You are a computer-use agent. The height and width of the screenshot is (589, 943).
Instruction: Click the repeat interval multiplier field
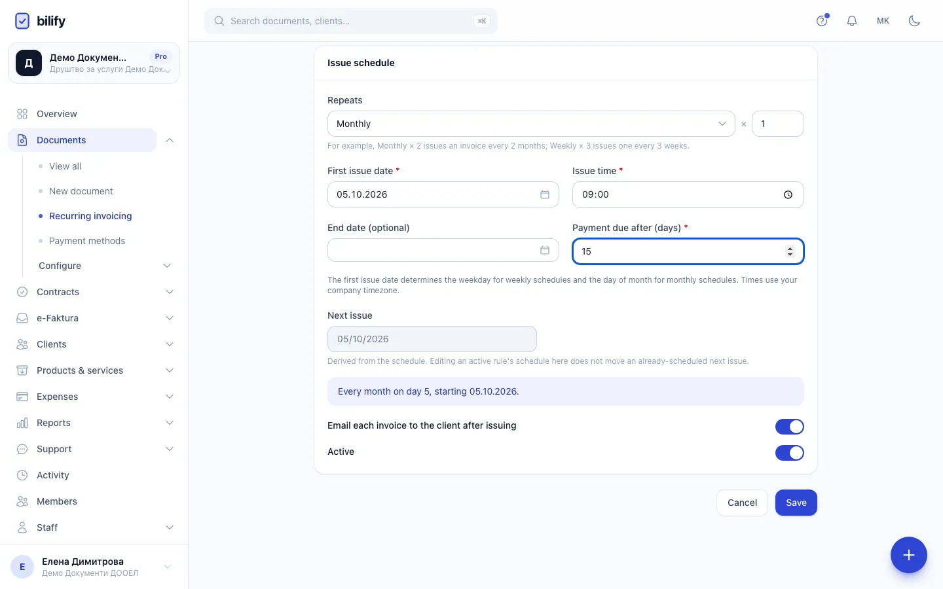[x=778, y=124]
